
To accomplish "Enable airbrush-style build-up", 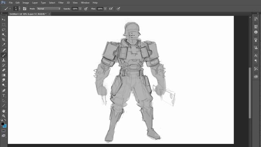I will click(111, 9).
